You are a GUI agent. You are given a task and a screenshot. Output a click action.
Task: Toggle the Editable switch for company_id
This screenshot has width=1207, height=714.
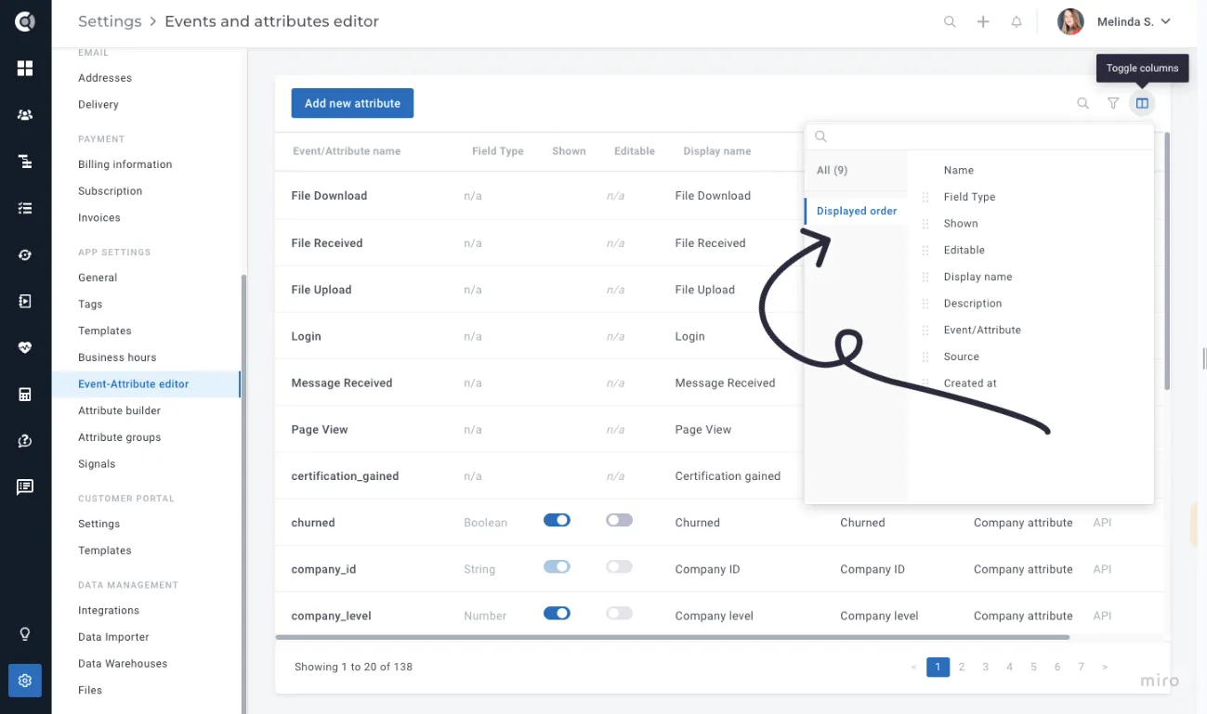[x=619, y=566]
